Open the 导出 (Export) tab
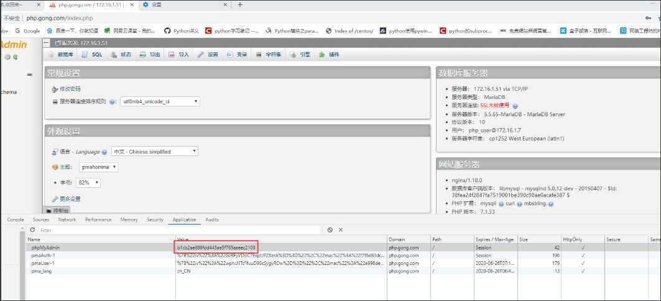The height and width of the screenshot is (301, 661). coord(150,55)
